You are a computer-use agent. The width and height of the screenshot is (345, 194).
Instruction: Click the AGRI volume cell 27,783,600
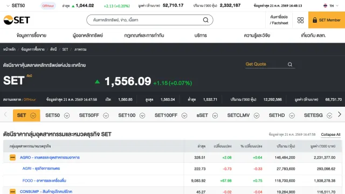[286, 169]
